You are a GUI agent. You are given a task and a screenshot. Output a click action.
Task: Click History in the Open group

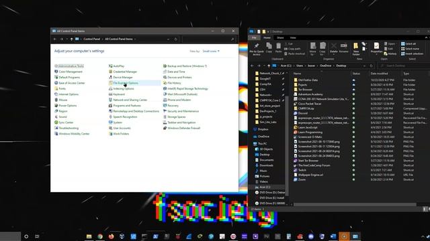click(390, 54)
